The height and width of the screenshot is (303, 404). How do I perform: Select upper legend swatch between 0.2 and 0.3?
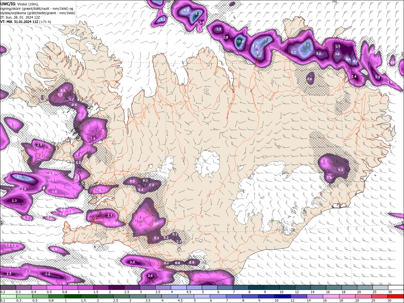click(8, 288)
